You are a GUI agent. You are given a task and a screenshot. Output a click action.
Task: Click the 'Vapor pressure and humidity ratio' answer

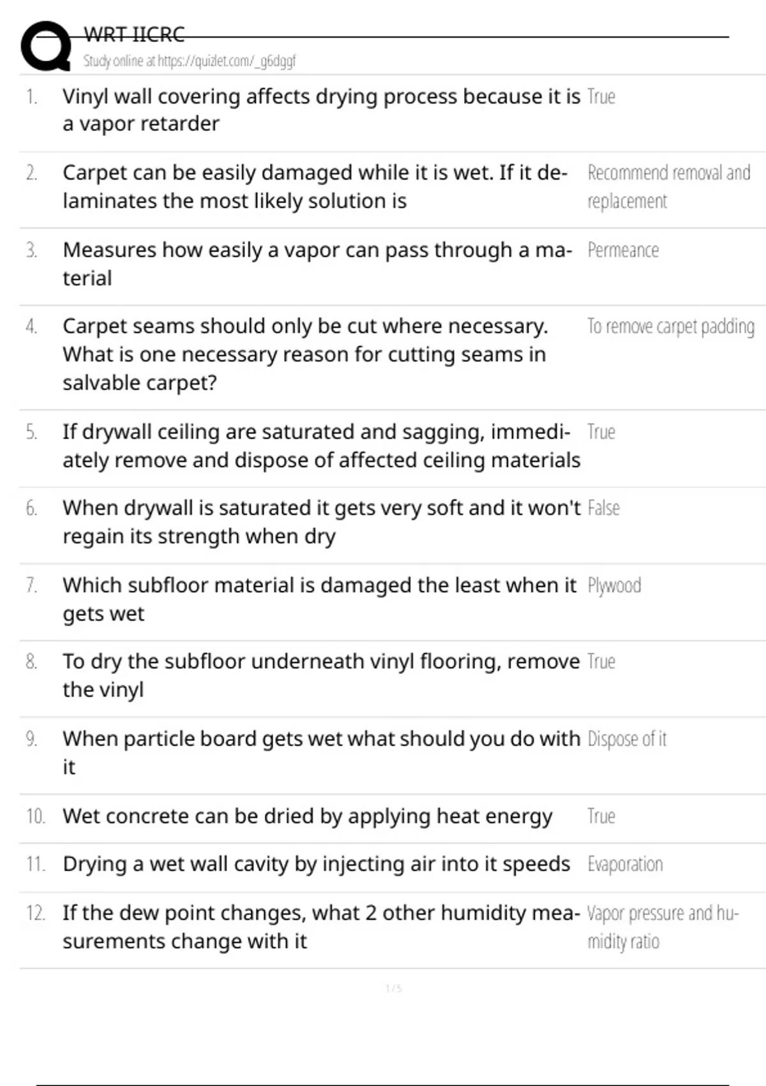pos(662,927)
